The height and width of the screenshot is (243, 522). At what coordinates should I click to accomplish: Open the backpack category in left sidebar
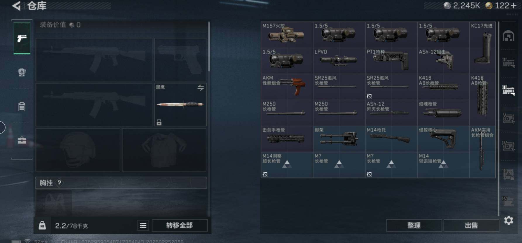click(22, 72)
